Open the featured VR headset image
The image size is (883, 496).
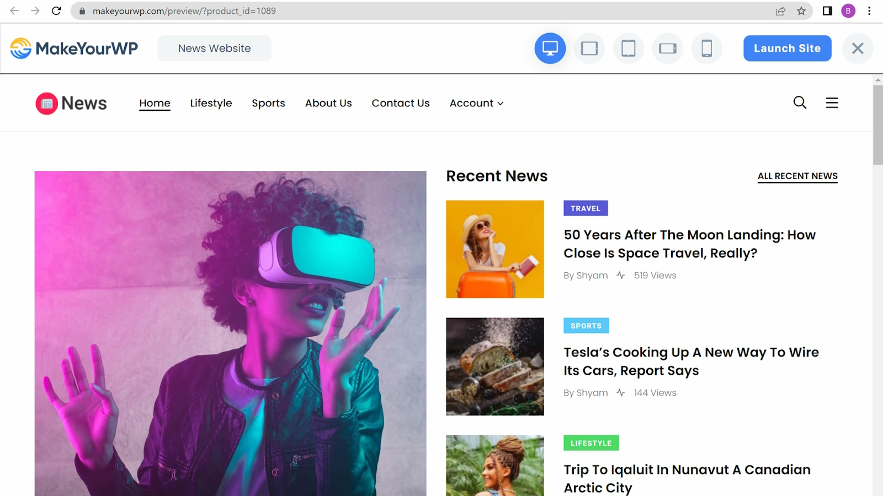pos(231,333)
